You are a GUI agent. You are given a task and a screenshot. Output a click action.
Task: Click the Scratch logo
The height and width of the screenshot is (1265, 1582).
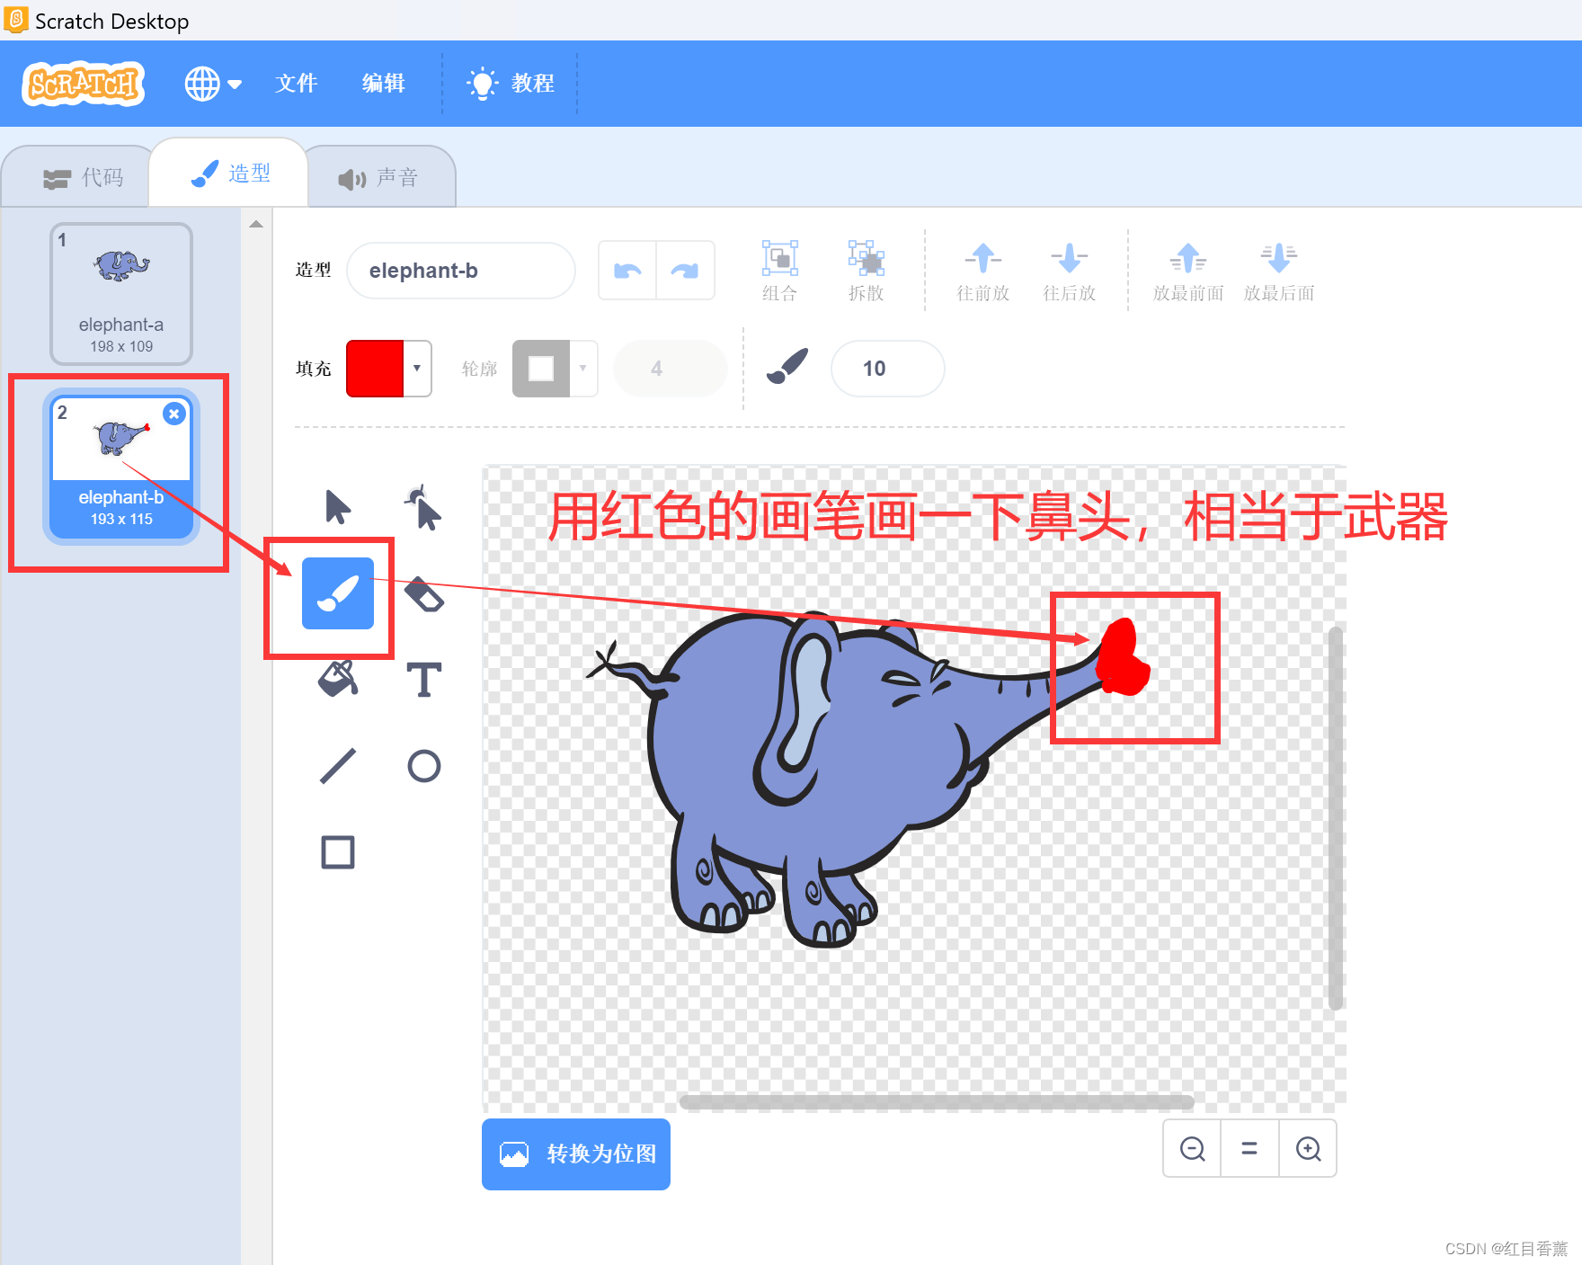pyautogui.click(x=83, y=84)
